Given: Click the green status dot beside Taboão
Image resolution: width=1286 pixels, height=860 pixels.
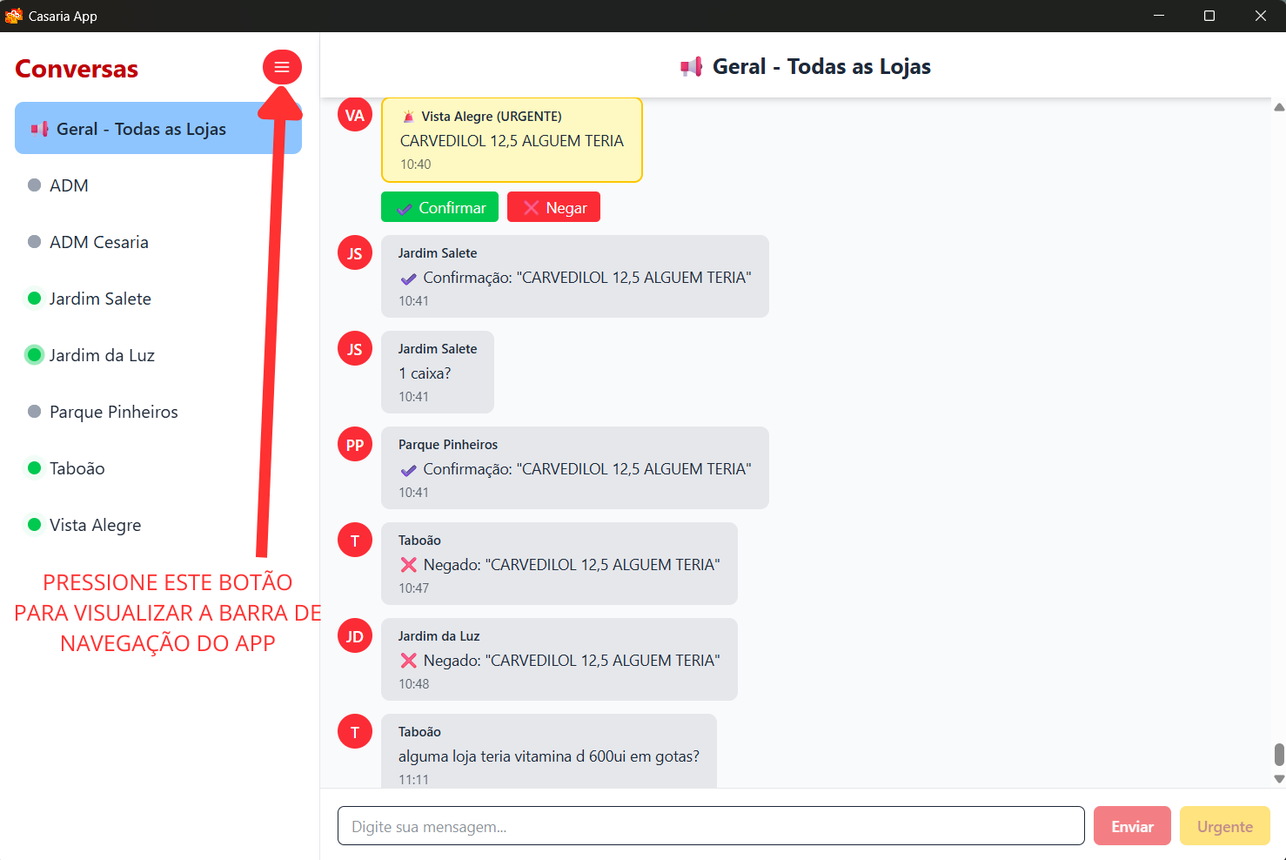Looking at the screenshot, I should coord(34,467).
